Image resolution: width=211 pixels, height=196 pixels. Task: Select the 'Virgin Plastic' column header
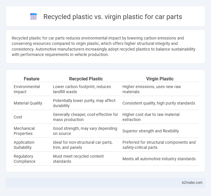(x=160, y=79)
